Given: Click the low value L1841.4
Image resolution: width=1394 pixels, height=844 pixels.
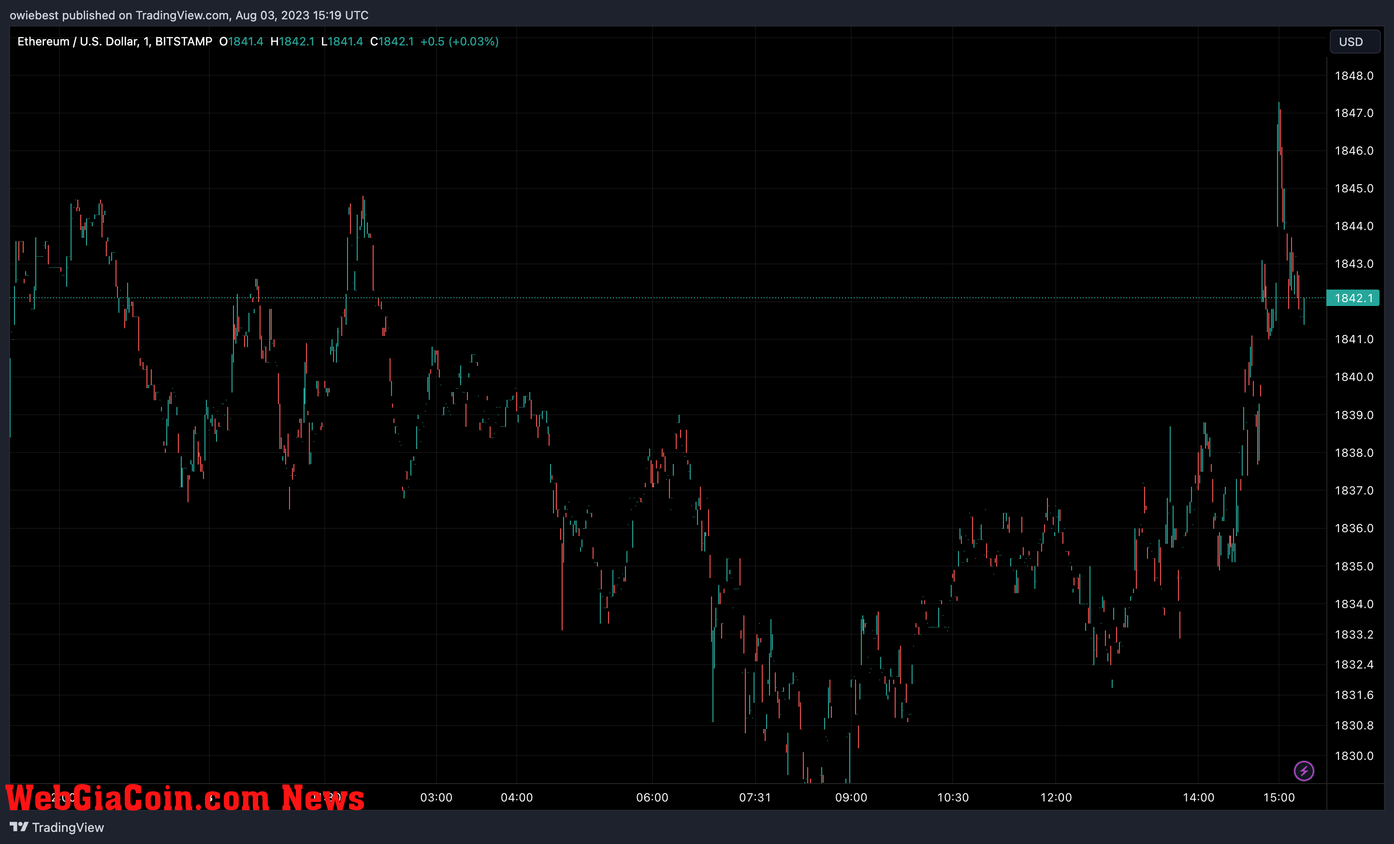Looking at the screenshot, I should 342,41.
